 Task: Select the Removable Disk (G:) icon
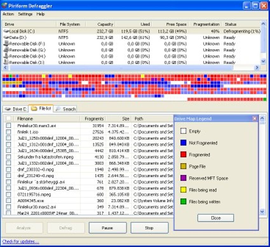(6, 50)
